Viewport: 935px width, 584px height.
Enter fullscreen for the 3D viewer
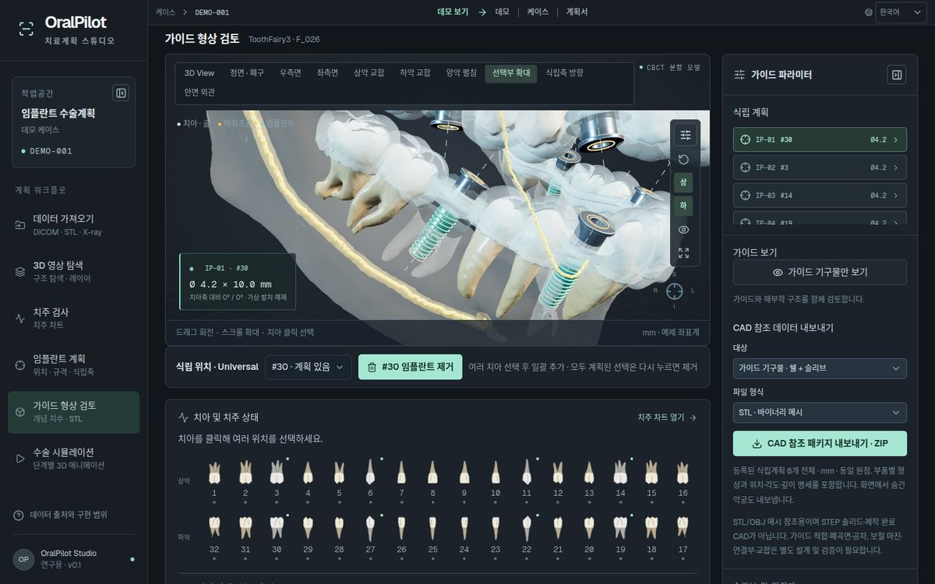pyautogui.click(x=684, y=253)
